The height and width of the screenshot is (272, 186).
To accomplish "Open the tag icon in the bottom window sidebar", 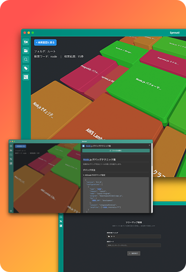I will [x=61, y=221].
